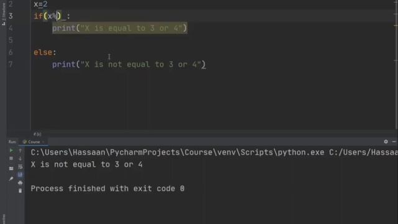This screenshot has height=224, width=398.
Task: Jump down the stack trace with down arrow
Action: point(21,159)
